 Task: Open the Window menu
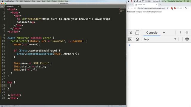click(61, 1)
